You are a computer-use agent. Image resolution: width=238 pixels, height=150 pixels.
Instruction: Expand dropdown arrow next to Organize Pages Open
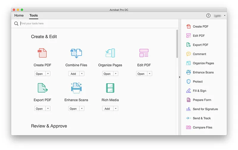tap(116, 74)
